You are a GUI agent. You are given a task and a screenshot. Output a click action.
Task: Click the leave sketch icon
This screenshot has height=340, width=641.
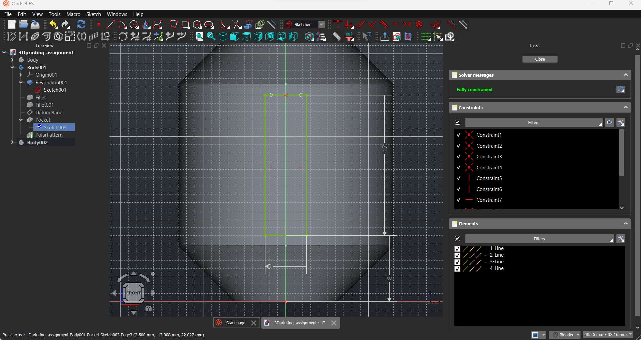[385, 37]
